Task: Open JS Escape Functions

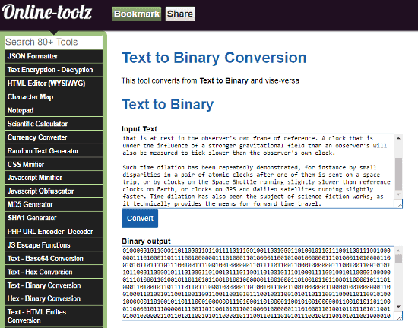Action: (x=54, y=245)
